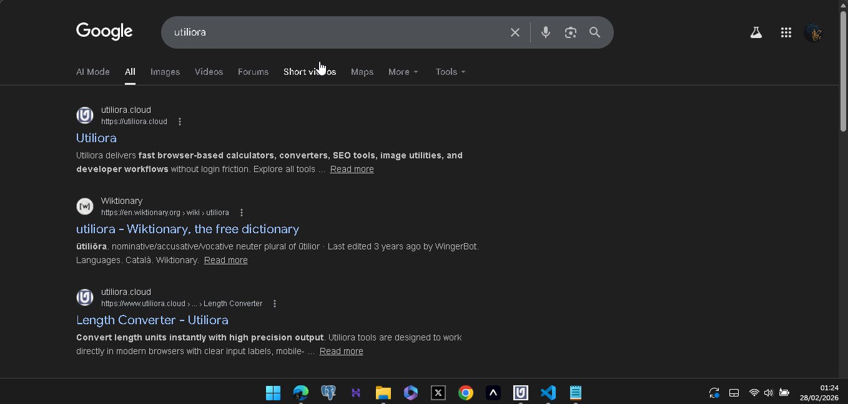Open the Utiliora U icon in the taskbar
This screenshot has width=848, height=404.
(x=521, y=393)
